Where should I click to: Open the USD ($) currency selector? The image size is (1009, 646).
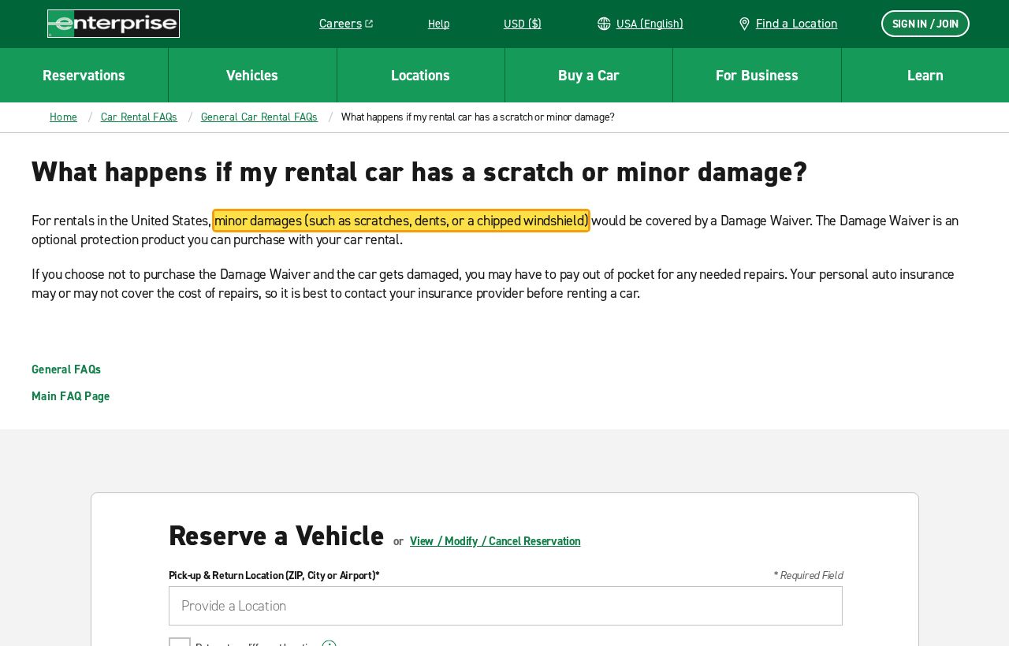coord(523,24)
